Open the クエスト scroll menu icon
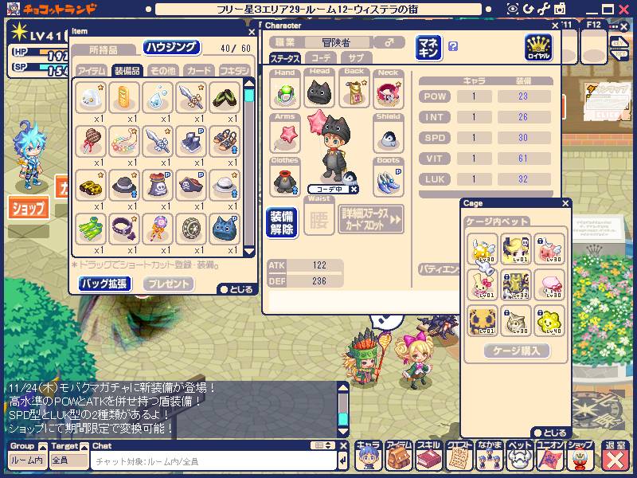This screenshot has width=637, height=478. [x=459, y=456]
